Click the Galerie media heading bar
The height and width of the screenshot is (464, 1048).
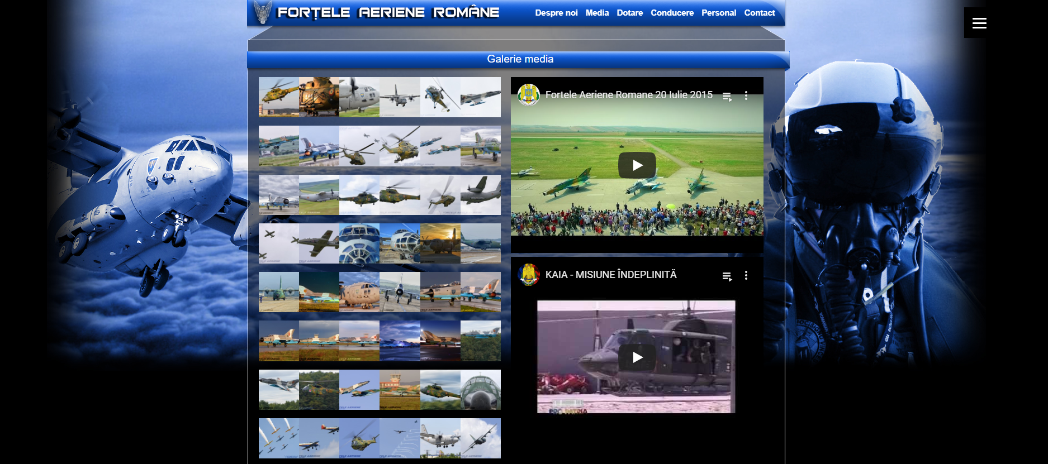point(518,60)
